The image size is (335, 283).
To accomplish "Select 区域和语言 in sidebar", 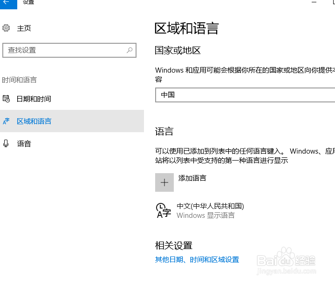I will click(x=72, y=121).
